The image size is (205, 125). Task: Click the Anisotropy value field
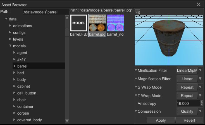click(189, 103)
